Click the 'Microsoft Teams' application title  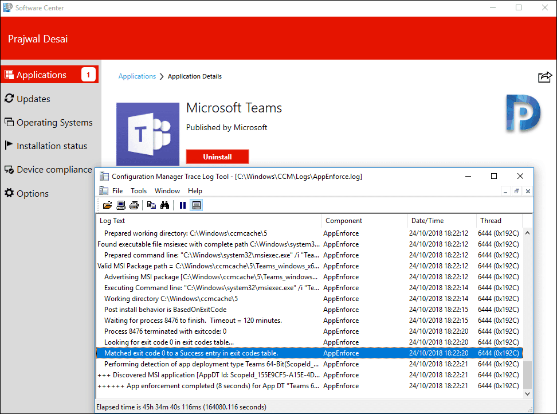point(234,108)
